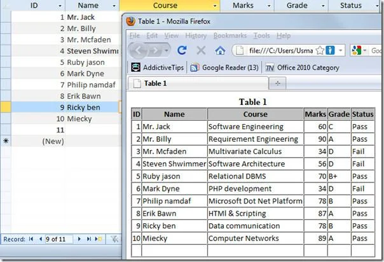This screenshot has height=262, width=384.
Task: Click the No Filter icon in Access navigator
Action: tap(114, 239)
